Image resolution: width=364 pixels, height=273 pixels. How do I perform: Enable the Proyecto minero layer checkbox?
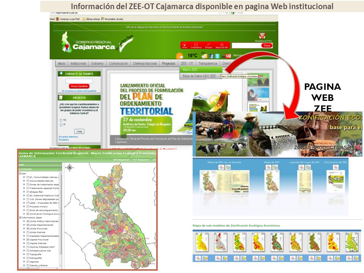(x=28, y=207)
